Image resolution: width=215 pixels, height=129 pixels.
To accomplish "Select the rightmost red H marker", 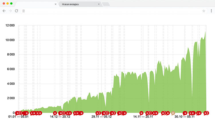I will (x=206, y=113).
